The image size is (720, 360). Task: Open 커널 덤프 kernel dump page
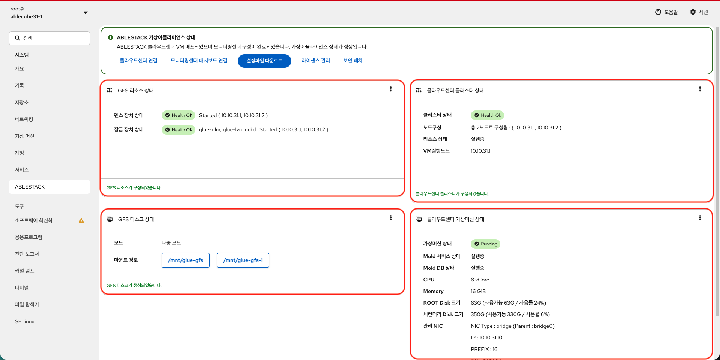coord(49,271)
